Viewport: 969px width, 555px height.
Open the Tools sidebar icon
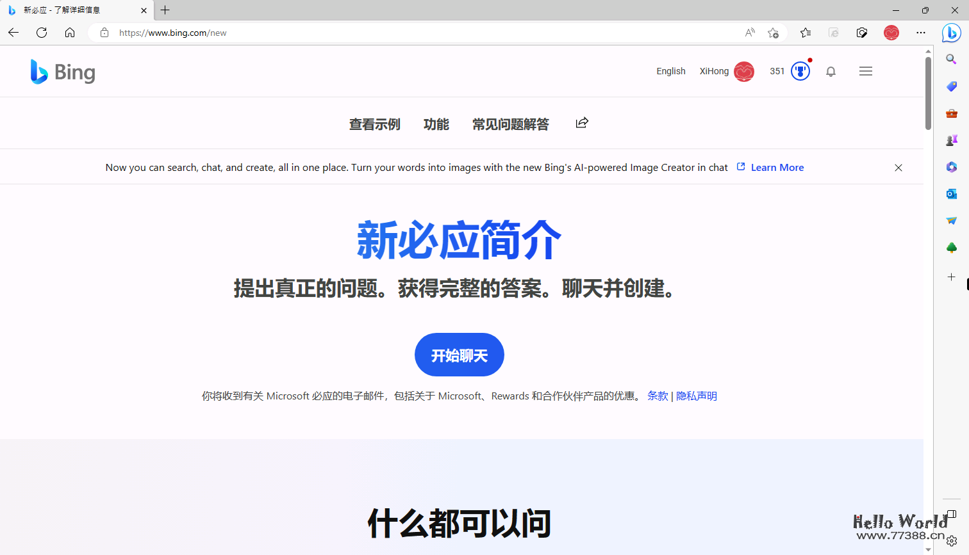[952, 113]
